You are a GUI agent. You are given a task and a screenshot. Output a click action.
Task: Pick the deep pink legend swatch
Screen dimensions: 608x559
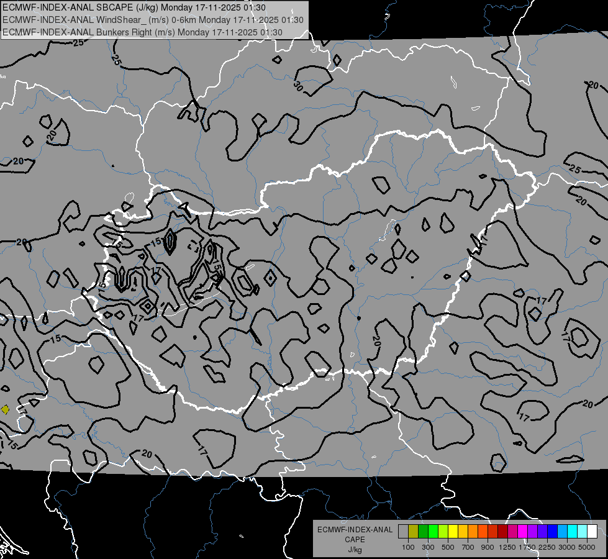pyautogui.click(x=512, y=532)
